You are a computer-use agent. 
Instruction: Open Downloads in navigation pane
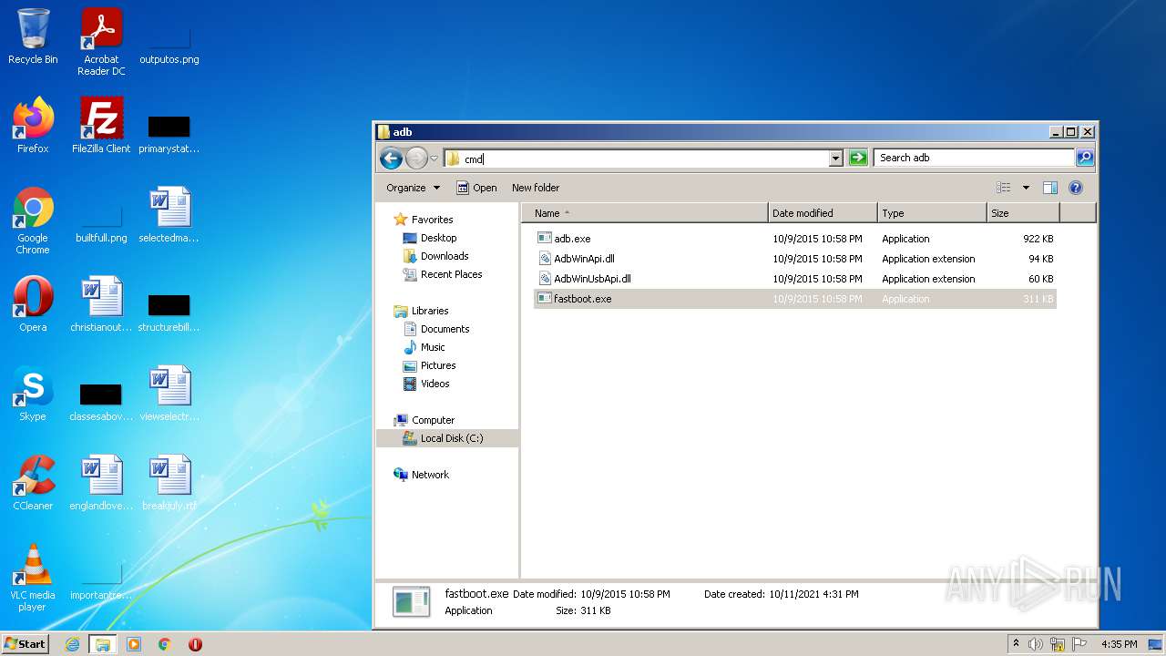coord(445,256)
